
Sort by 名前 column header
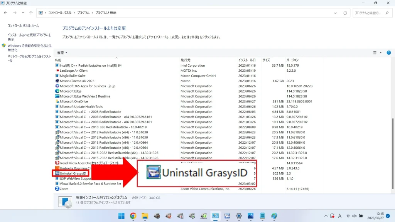[58, 60]
